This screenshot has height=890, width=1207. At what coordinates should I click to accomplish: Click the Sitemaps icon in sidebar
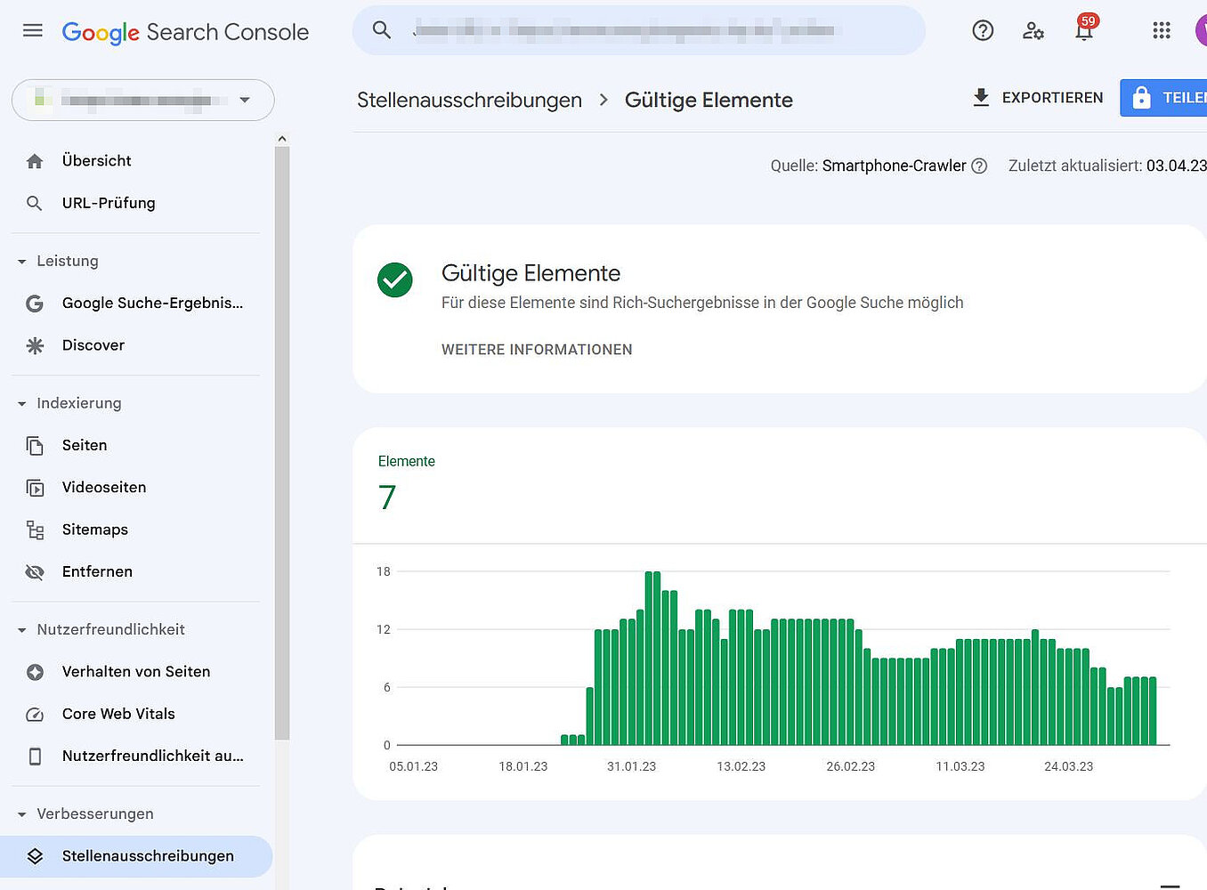pyautogui.click(x=35, y=530)
